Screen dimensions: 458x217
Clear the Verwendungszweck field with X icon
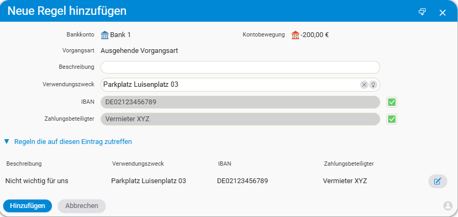pyautogui.click(x=364, y=85)
